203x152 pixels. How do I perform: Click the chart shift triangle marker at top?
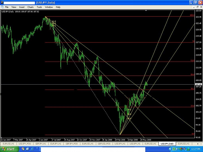pyautogui.click(x=146, y=10)
